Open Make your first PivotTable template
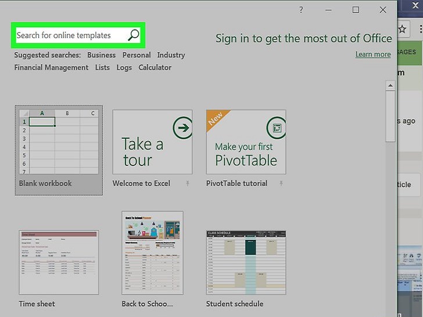This screenshot has height=317, width=423. [x=246, y=142]
